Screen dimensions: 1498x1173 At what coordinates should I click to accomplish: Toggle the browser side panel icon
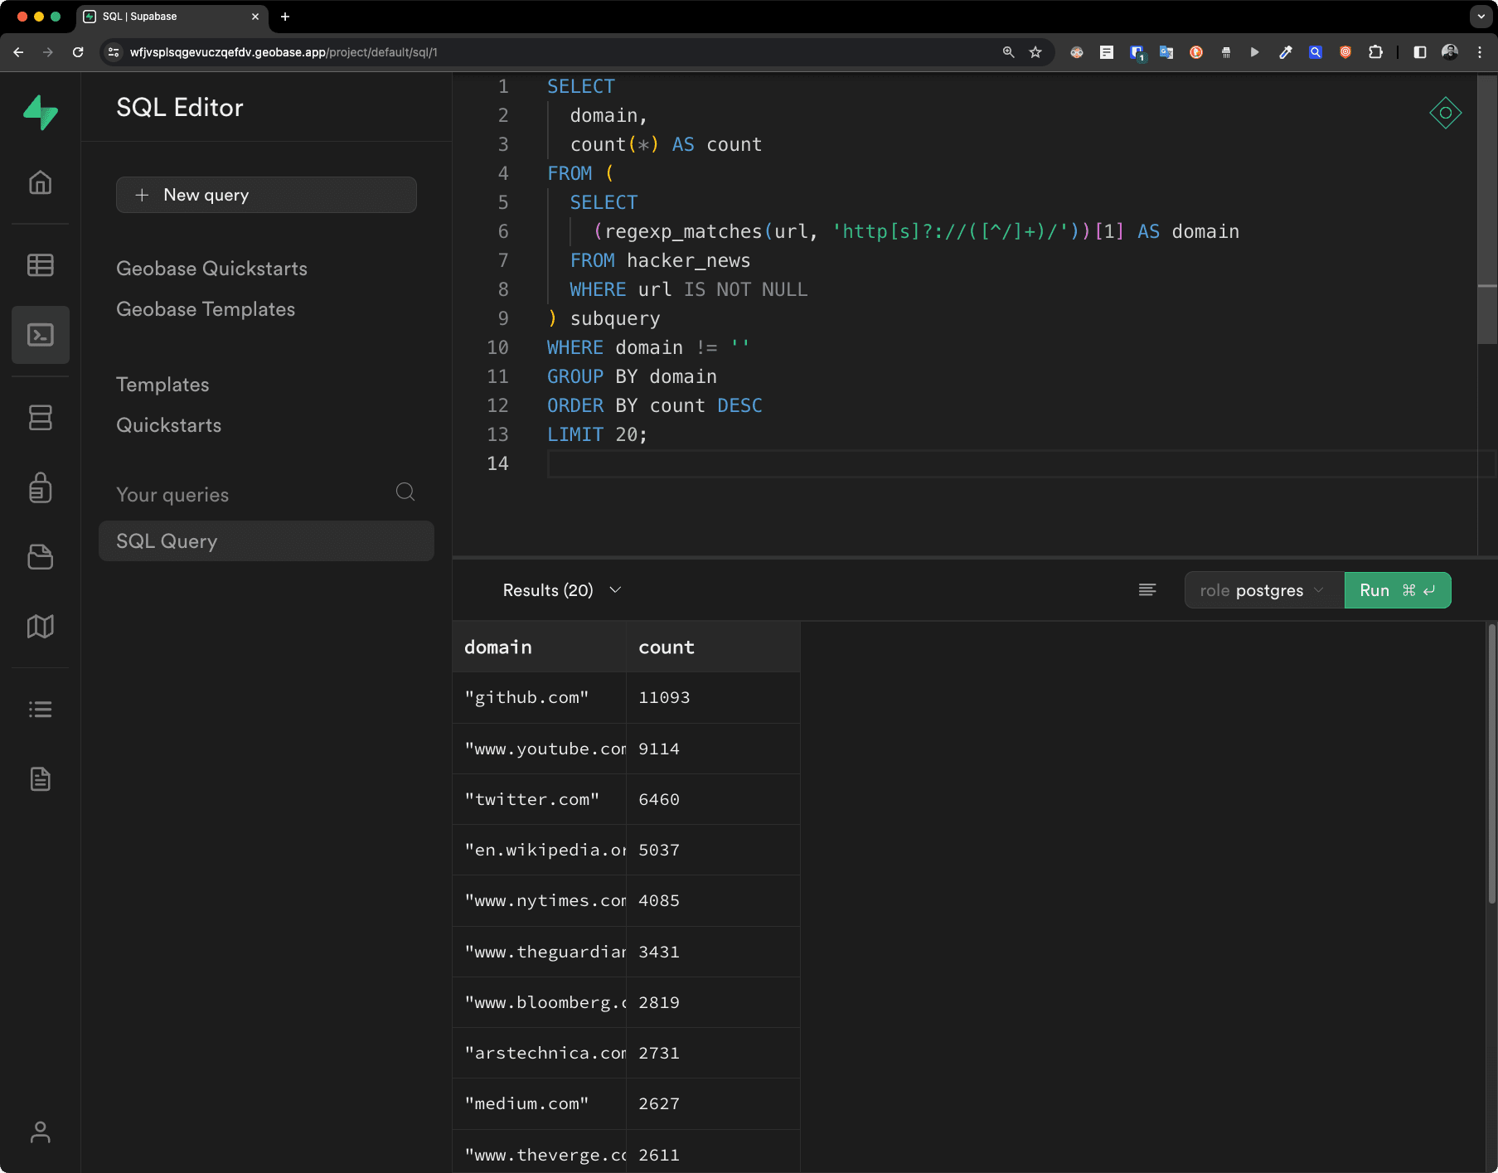pos(1420,52)
